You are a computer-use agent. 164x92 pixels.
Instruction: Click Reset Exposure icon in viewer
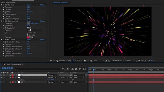pos(149,61)
